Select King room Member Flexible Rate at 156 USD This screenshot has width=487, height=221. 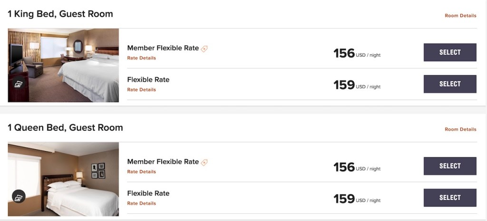pos(449,52)
